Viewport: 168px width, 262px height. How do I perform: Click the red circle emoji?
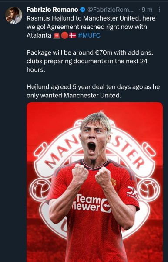click(65, 35)
